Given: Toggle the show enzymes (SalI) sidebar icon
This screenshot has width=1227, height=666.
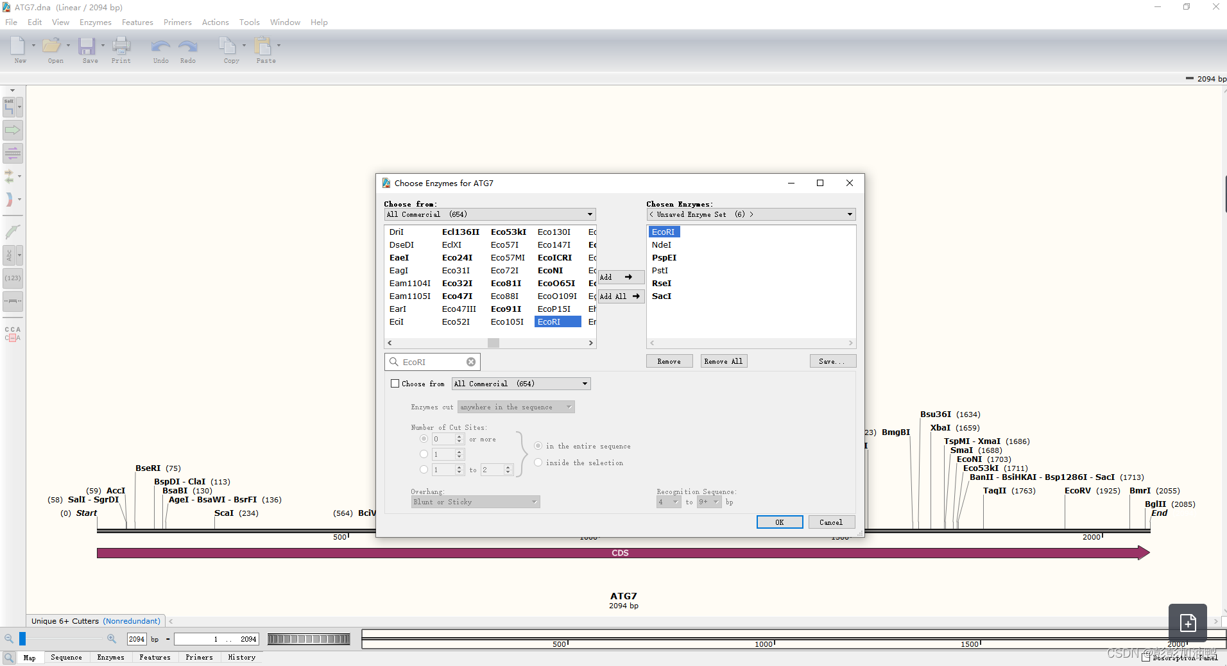Looking at the screenshot, I should [9, 107].
